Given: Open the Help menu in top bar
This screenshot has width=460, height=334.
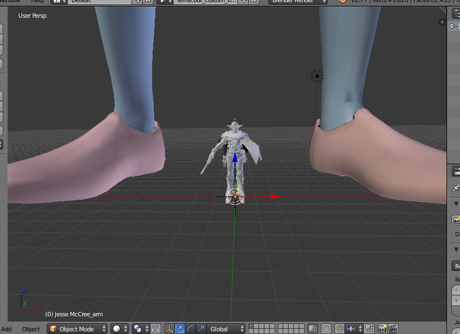Looking at the screenshot, I should pyautogui.click(x=37, y=1).
